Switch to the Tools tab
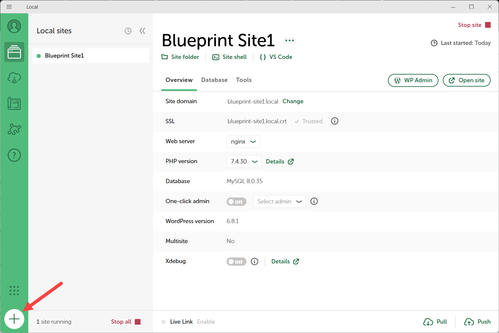 (244, 80)
